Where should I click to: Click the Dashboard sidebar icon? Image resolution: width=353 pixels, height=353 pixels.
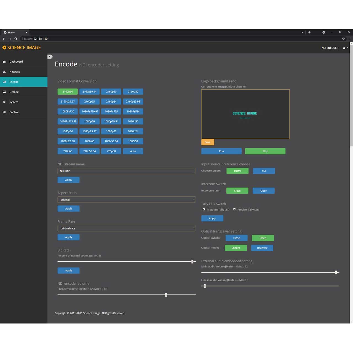coord(4,62)
